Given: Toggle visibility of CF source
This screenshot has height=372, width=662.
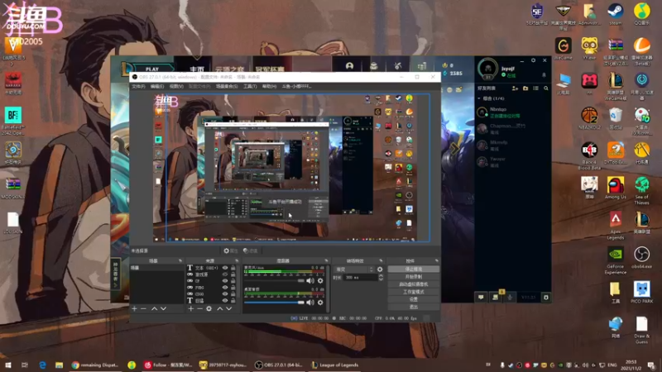Looking at the screenshot, I should click(225, 281).
